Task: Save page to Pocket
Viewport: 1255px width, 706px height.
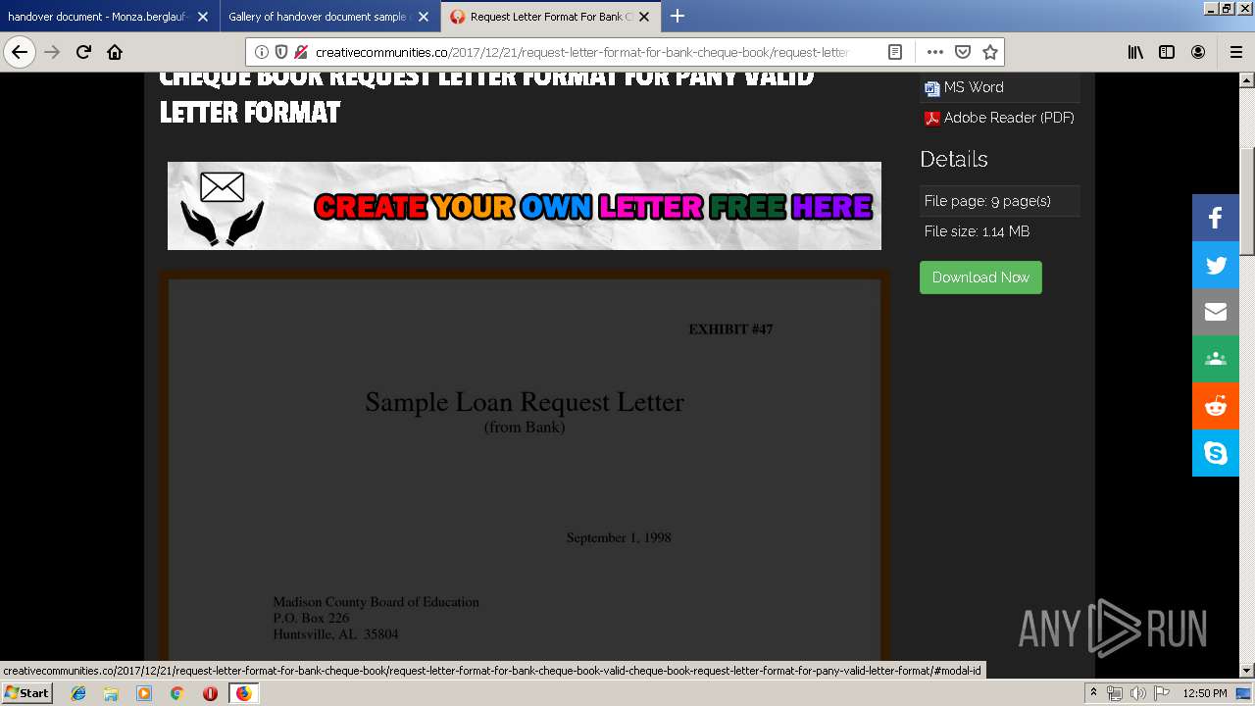Action: click(x=963, y=52)
